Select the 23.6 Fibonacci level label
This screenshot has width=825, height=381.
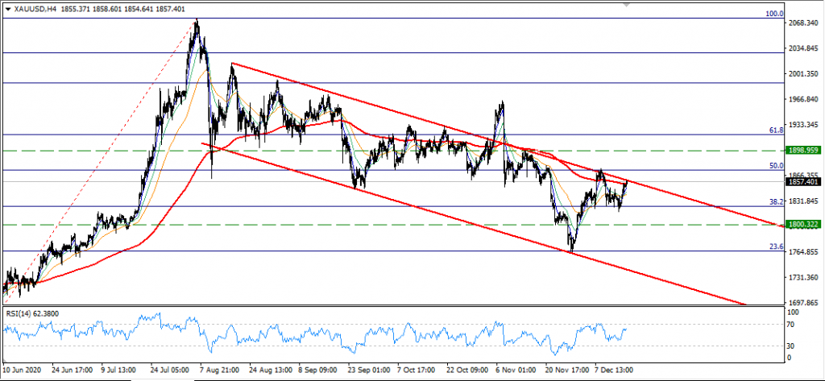tap(776, 246)
